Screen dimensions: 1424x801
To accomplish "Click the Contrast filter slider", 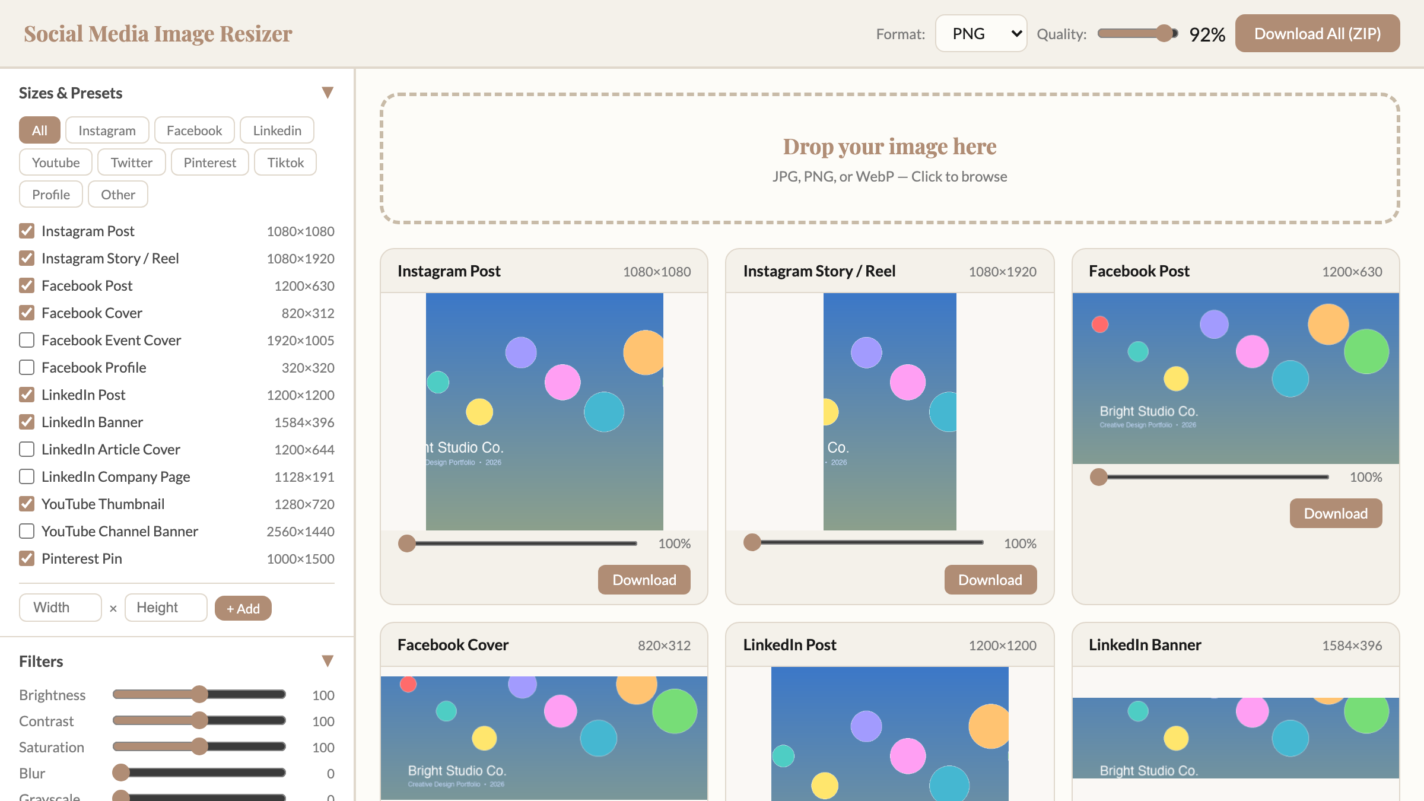I will point(199,720).
